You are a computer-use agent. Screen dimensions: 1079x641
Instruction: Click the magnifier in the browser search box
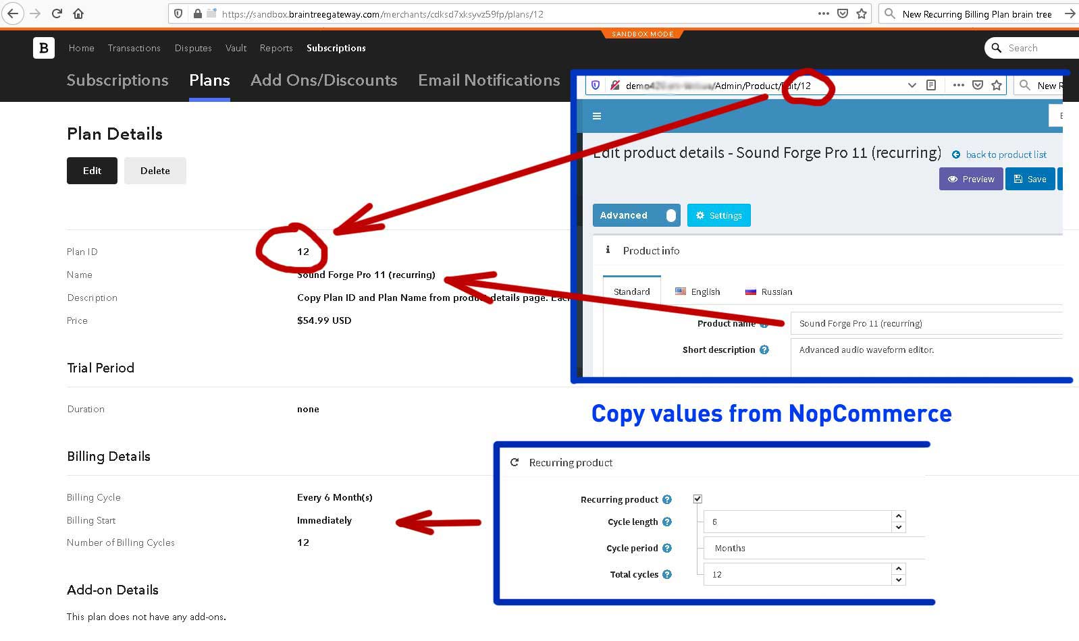[x=890, y=13]
